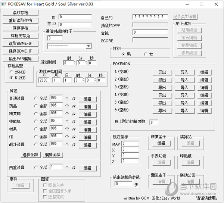Save with the 保存存档 button
The image size is (224, 203).
[21, 28]
